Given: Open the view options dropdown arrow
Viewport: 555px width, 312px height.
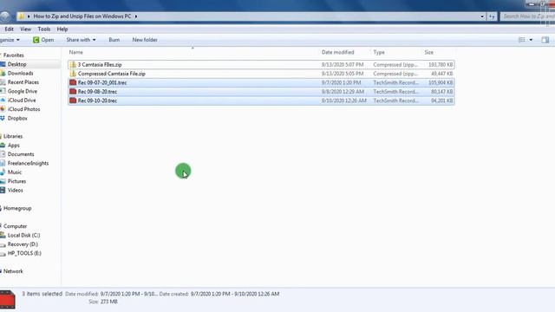Looking at the screenshot, I should click(x=531, y=40).
